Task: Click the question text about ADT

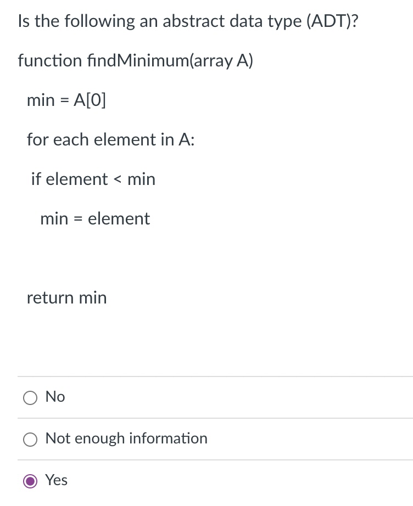Action: point(188,21)
